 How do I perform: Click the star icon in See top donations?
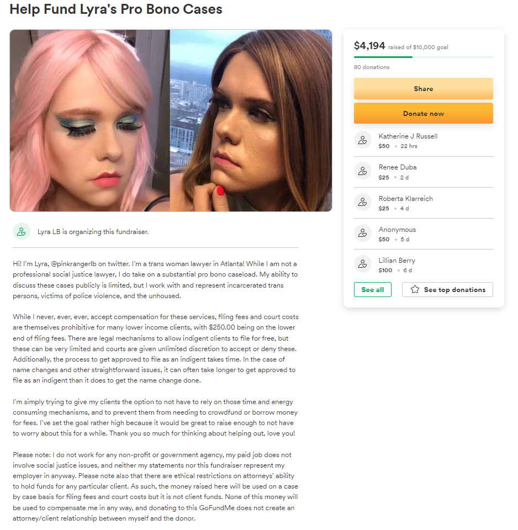pos(415,290)
